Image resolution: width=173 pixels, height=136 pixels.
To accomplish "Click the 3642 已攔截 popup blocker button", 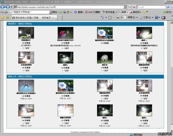I will 92,12.
